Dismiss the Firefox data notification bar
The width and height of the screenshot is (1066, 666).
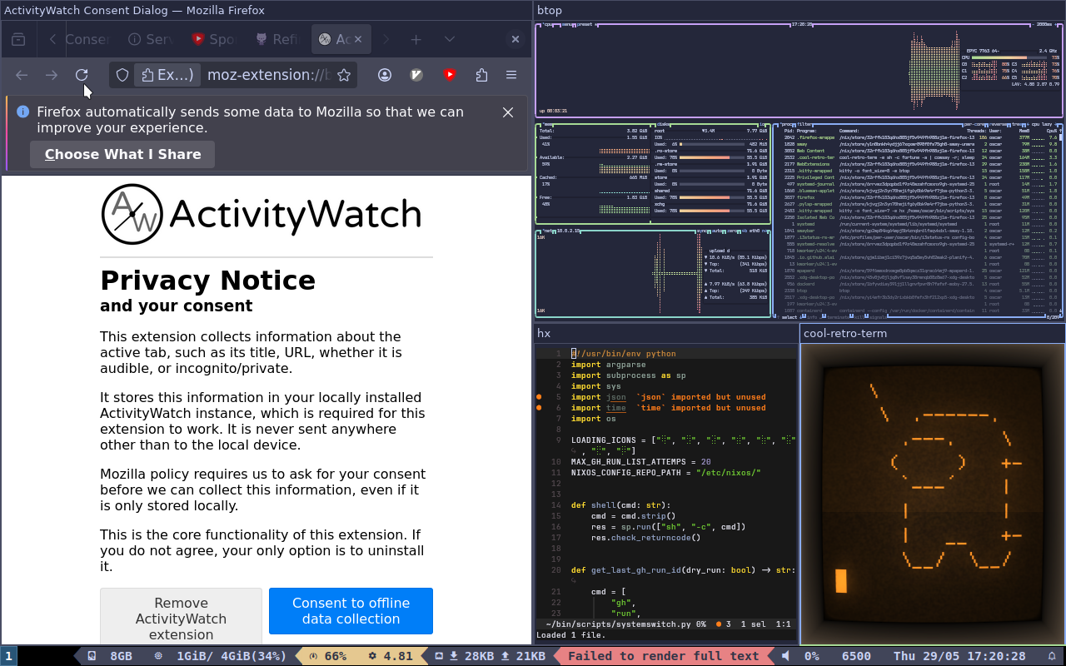click(x=508, y=112)
